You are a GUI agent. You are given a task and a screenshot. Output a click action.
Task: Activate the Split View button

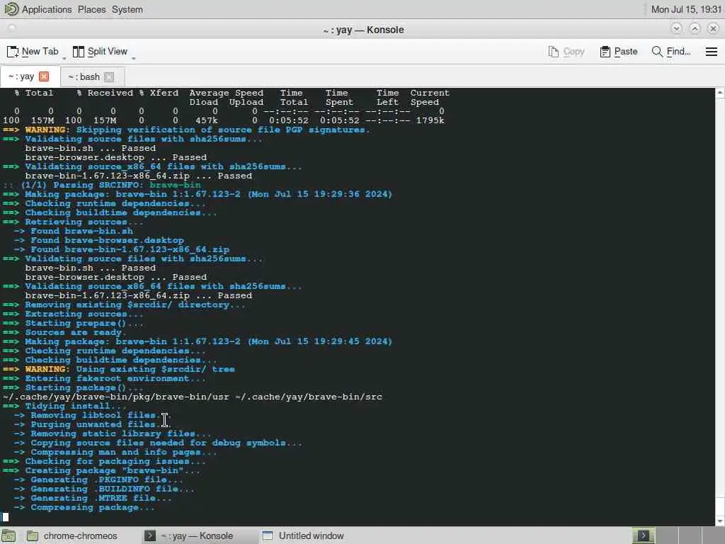point(100,51)
